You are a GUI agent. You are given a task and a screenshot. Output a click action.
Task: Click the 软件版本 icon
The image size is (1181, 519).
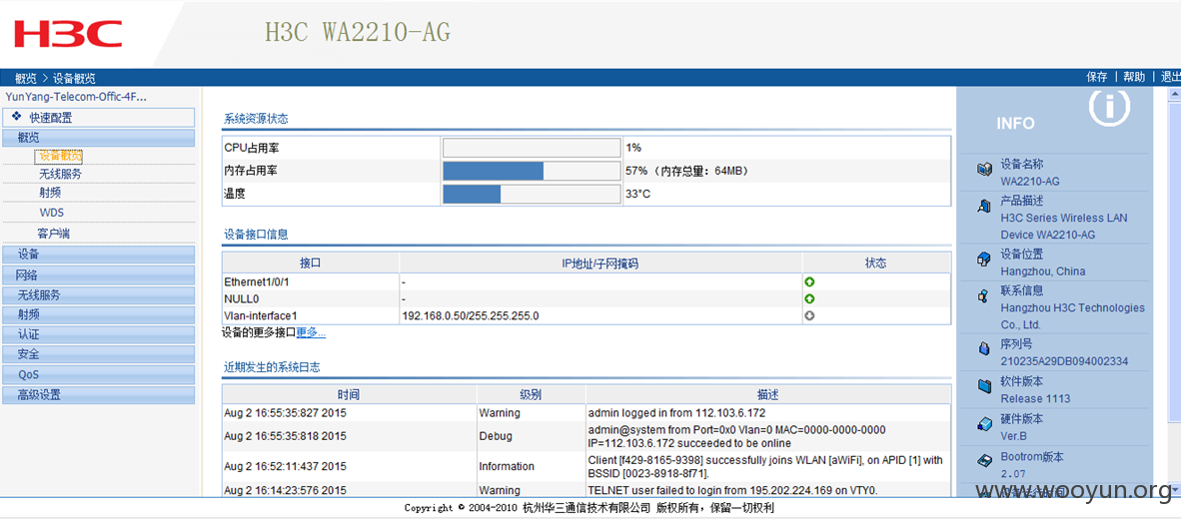click(x=983, y=386)
